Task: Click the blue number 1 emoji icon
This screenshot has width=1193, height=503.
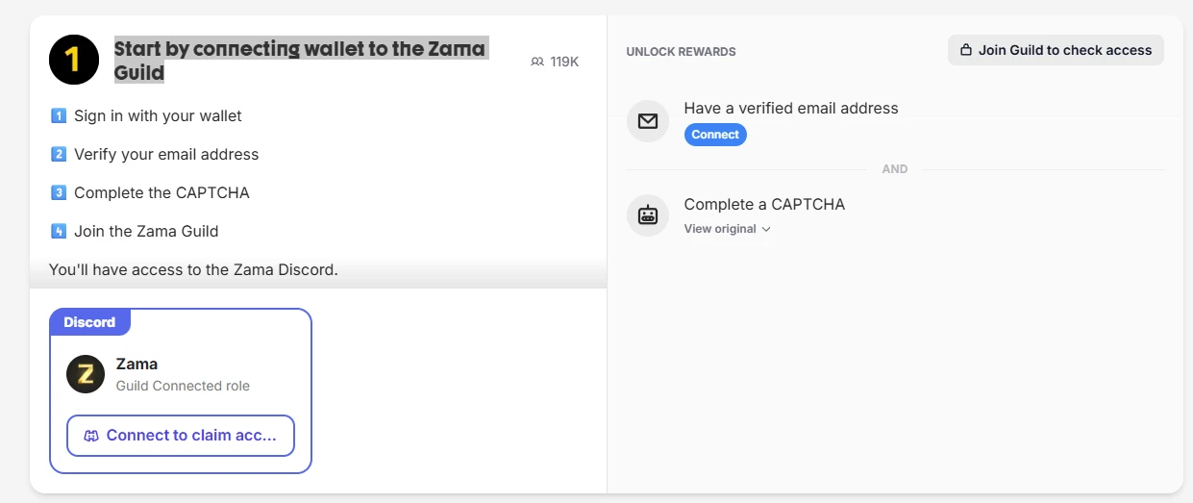Action: [58, 116]
